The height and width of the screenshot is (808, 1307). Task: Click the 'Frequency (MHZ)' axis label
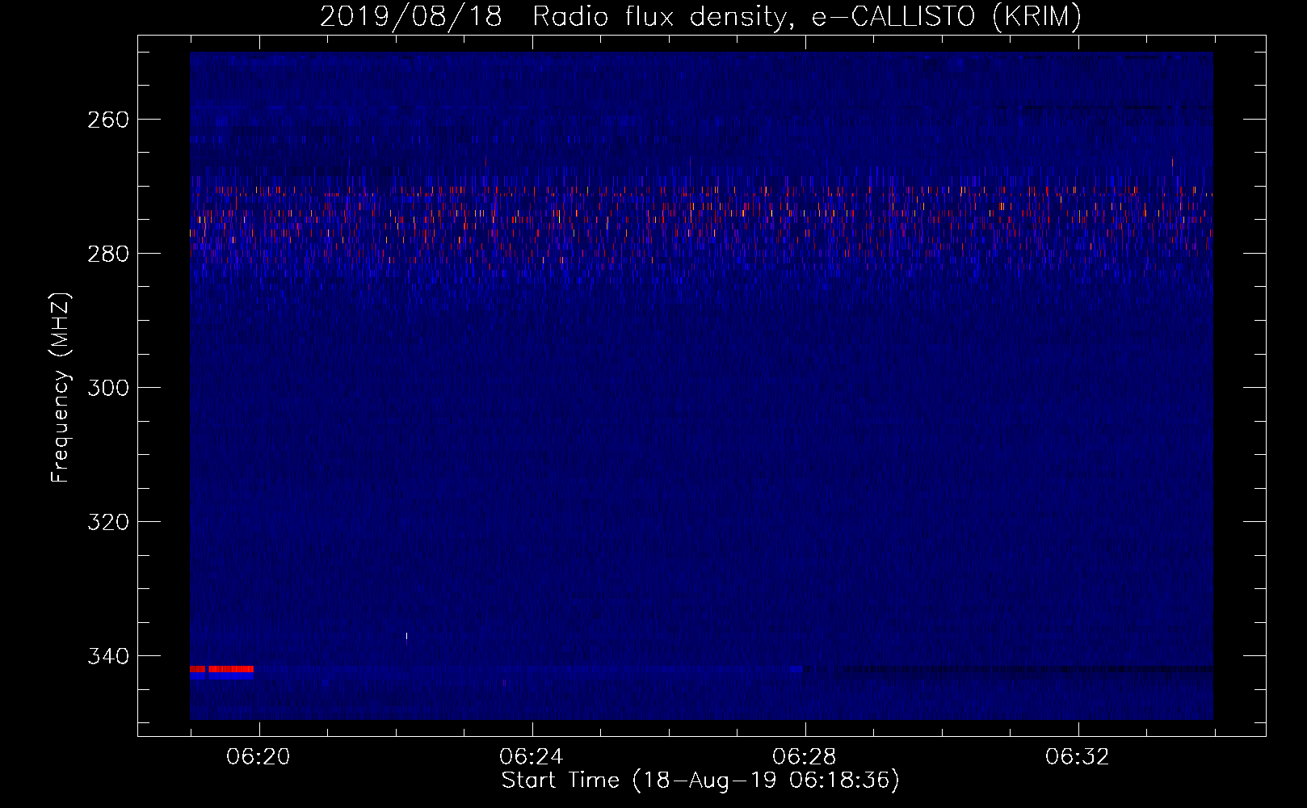(61, 388)
